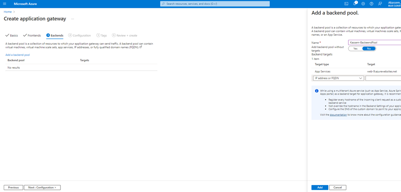Click the Backend pool column header
Viewport: 401px width, 192px height.
point(16,60)
